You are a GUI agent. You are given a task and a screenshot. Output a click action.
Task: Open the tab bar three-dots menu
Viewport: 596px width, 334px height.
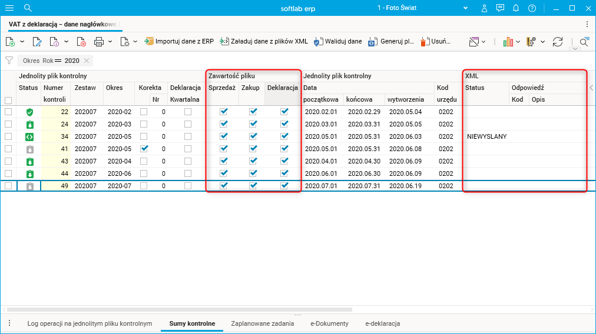coord(587,24)
